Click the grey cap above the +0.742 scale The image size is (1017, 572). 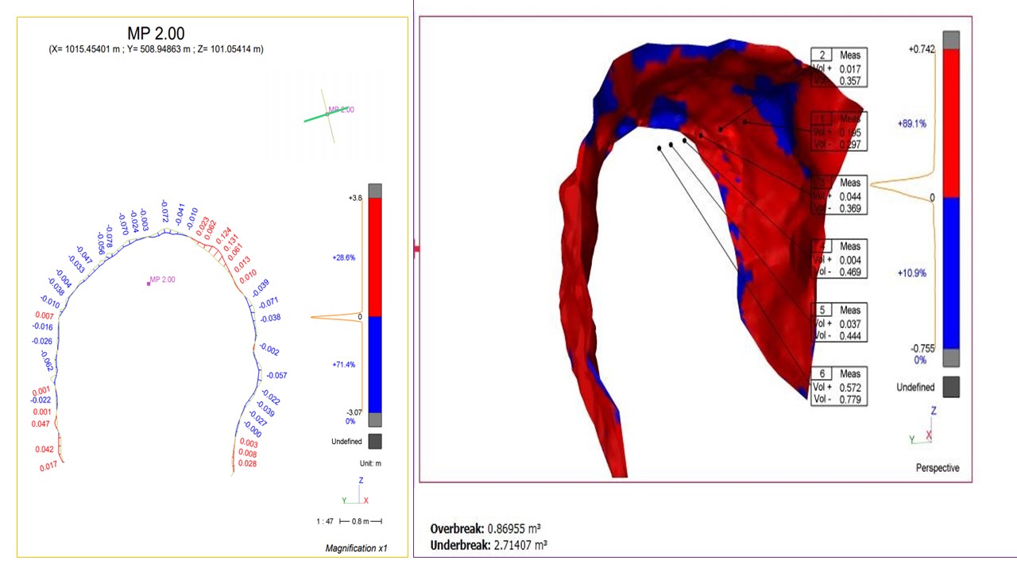tap(950, 41)
